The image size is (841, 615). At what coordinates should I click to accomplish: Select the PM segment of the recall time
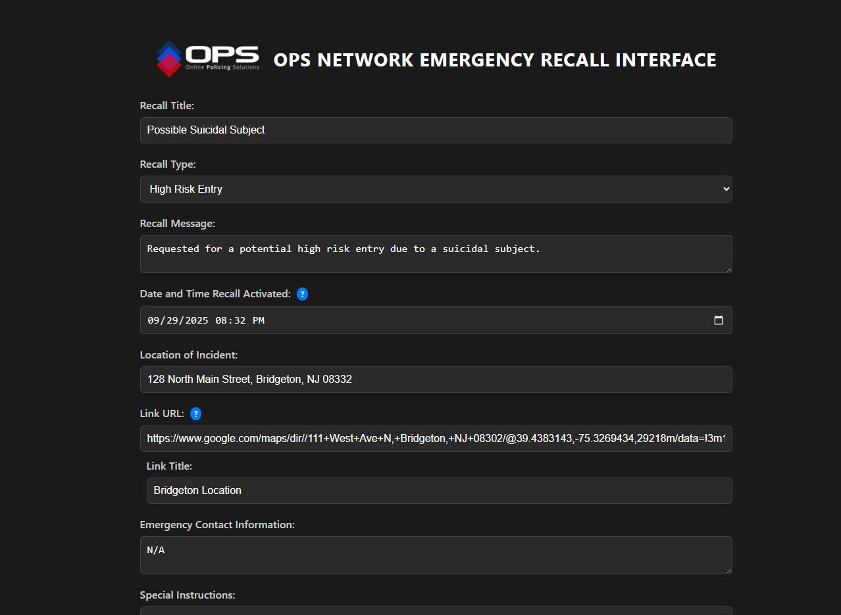[x=259, y=320]
